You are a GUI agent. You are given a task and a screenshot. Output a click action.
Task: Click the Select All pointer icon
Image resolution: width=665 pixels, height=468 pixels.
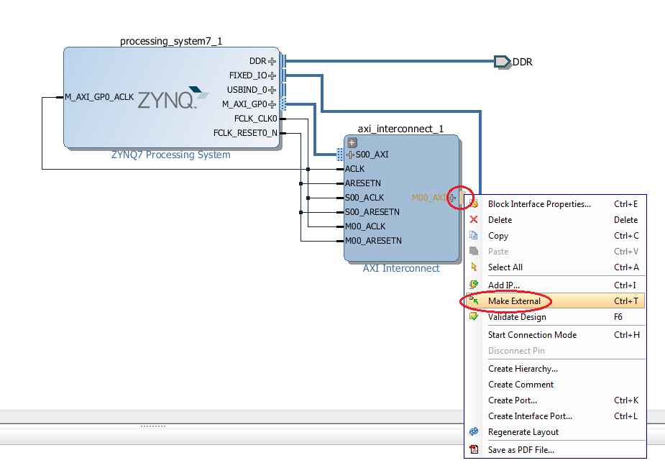click(x=475, y=267)
